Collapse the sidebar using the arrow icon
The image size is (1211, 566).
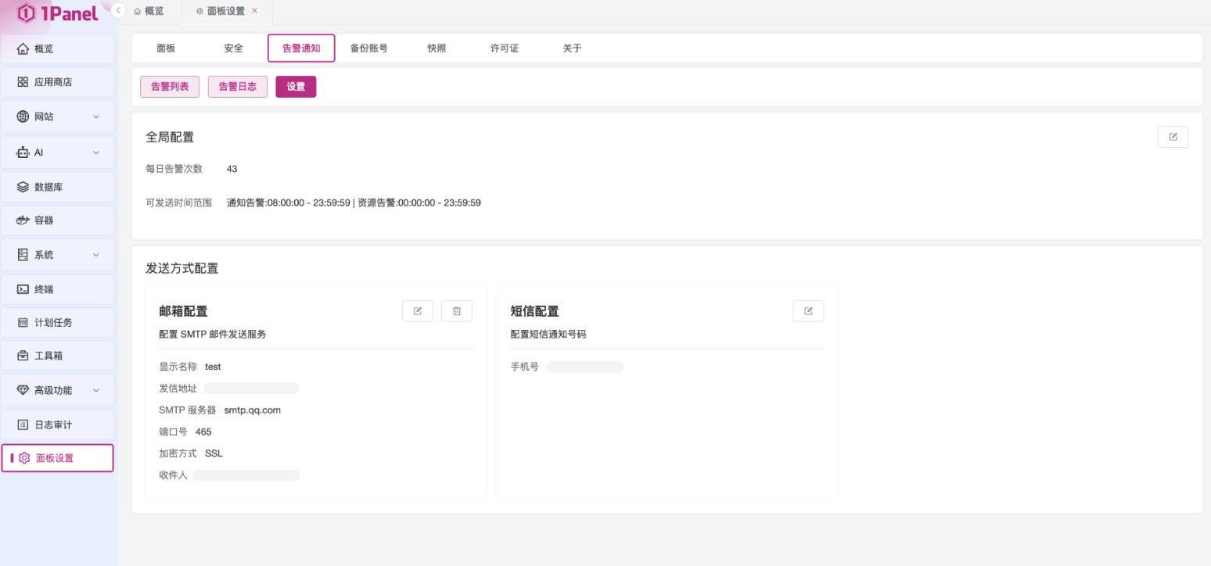[x=119, y=10]
